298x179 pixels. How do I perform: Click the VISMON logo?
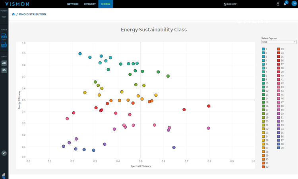(17, 4)
